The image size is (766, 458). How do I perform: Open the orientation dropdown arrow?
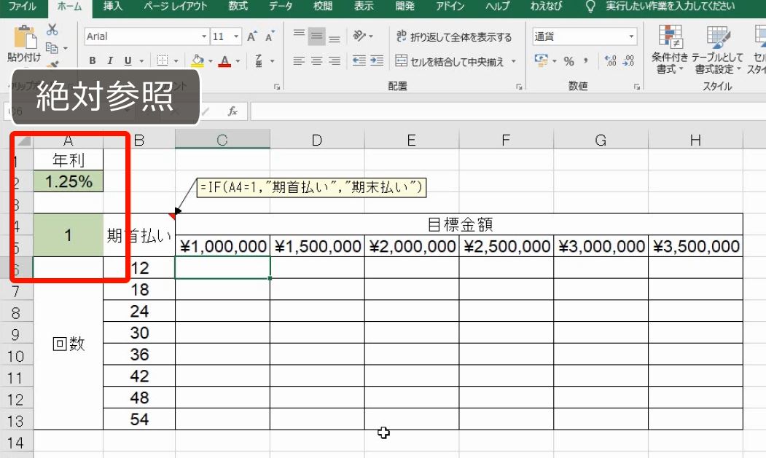click(x=371, y=36)
